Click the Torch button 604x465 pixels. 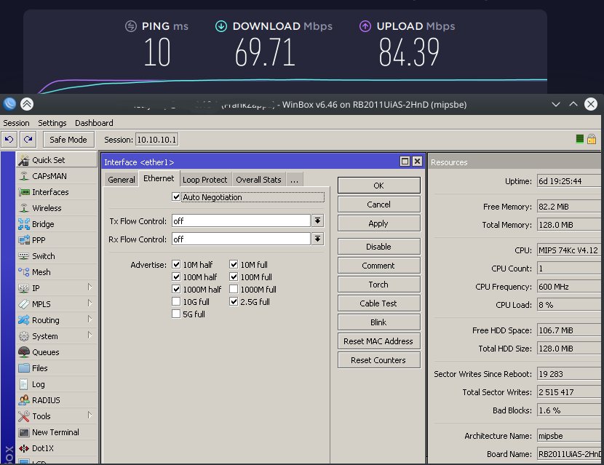(x=378, y=285)
